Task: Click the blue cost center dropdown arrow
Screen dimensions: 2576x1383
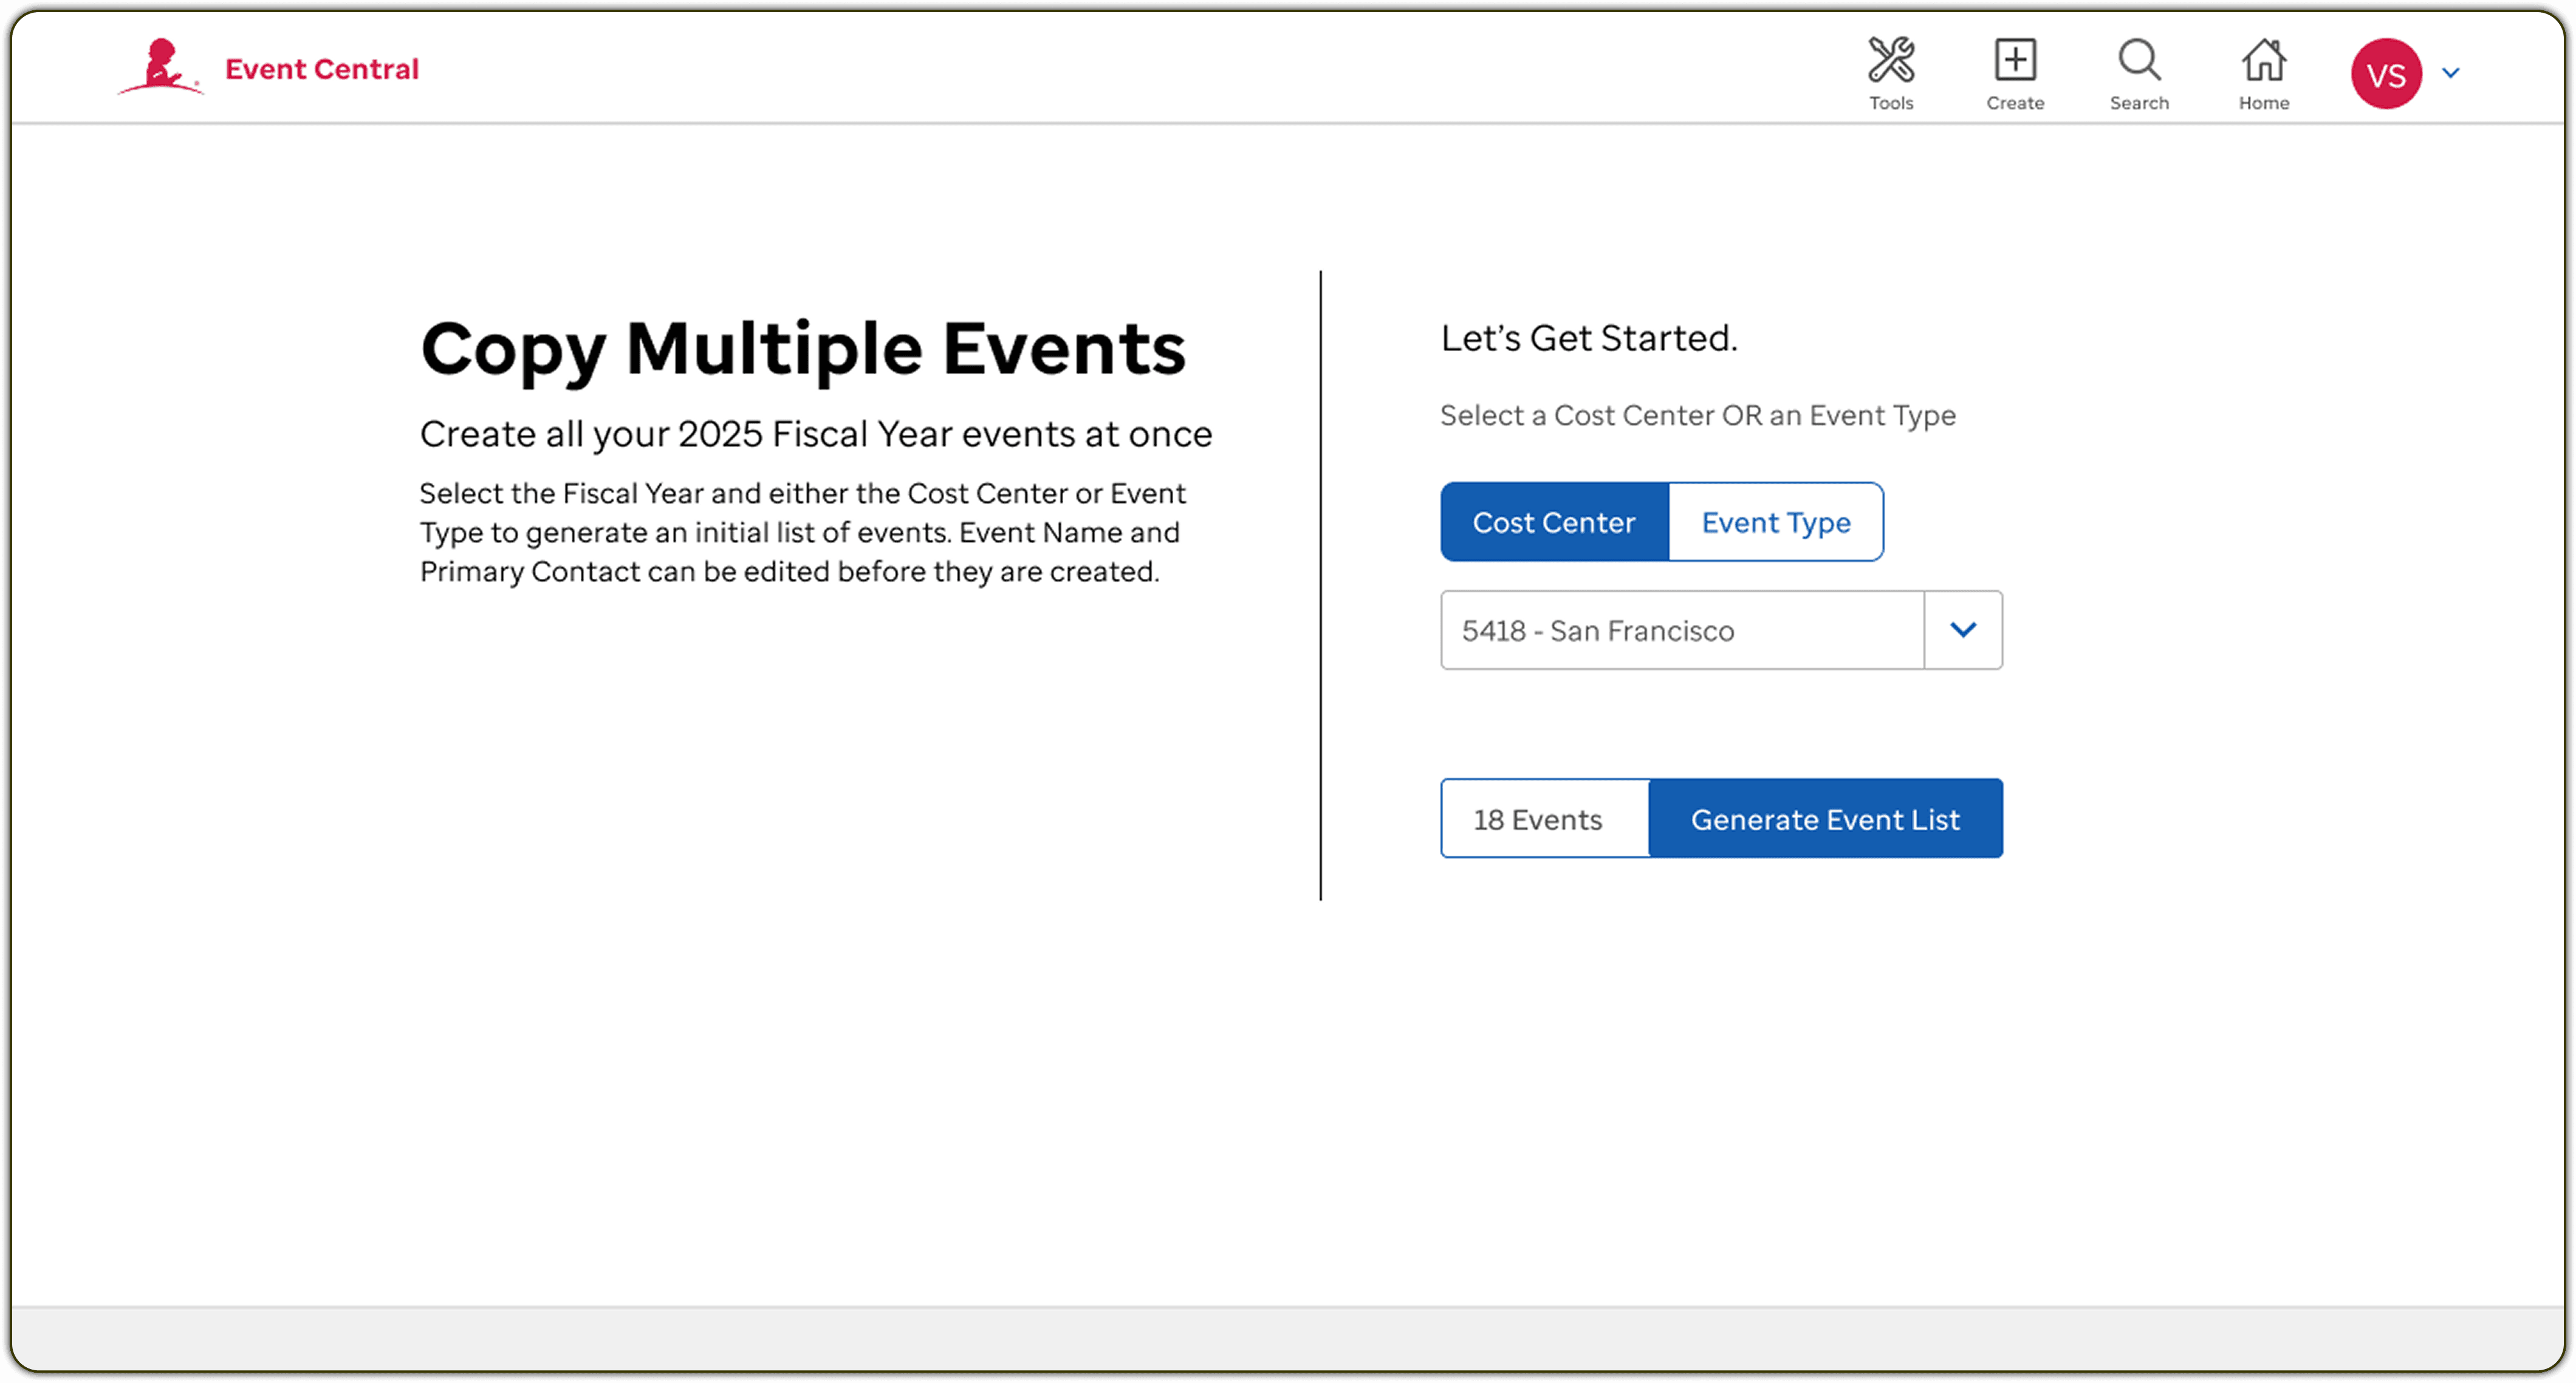Action: click(1963, 630)
